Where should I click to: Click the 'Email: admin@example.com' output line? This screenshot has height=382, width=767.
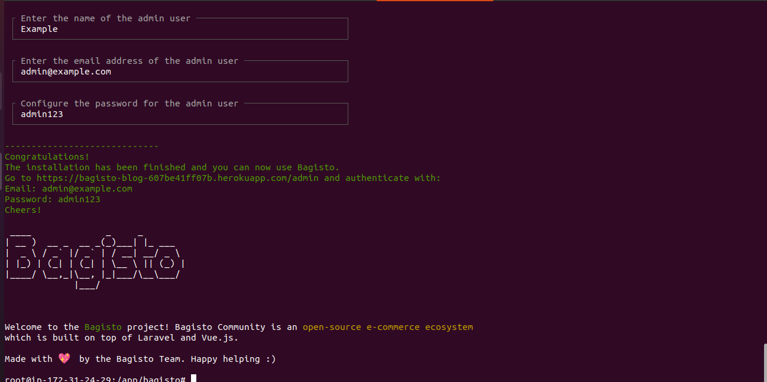[69, 189]
